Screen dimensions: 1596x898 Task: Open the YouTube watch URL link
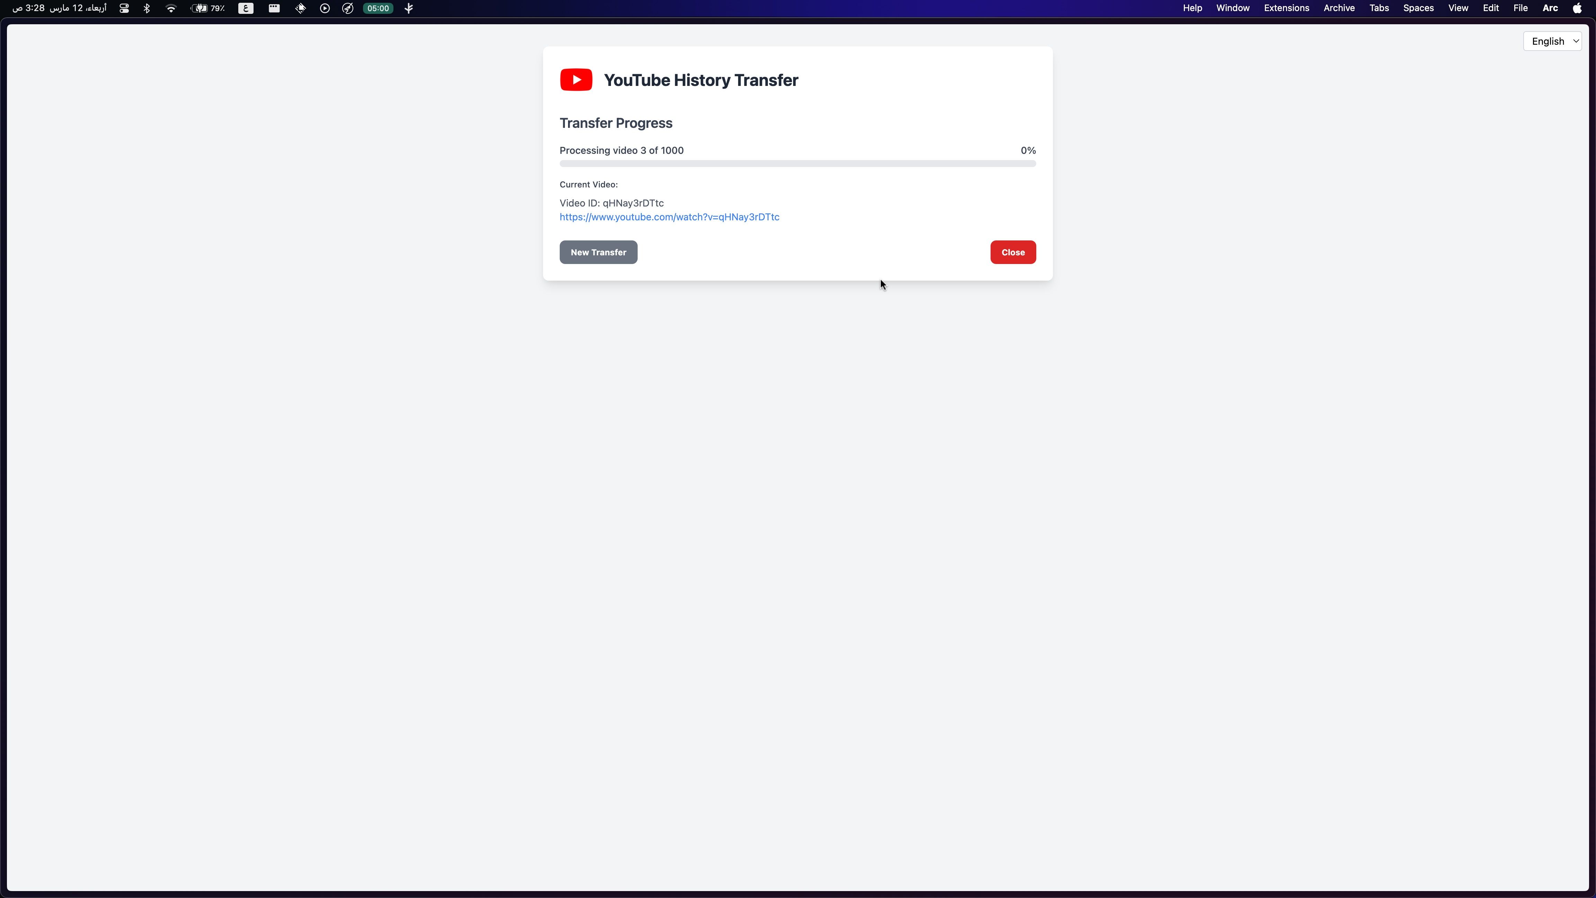coord(669,217)
